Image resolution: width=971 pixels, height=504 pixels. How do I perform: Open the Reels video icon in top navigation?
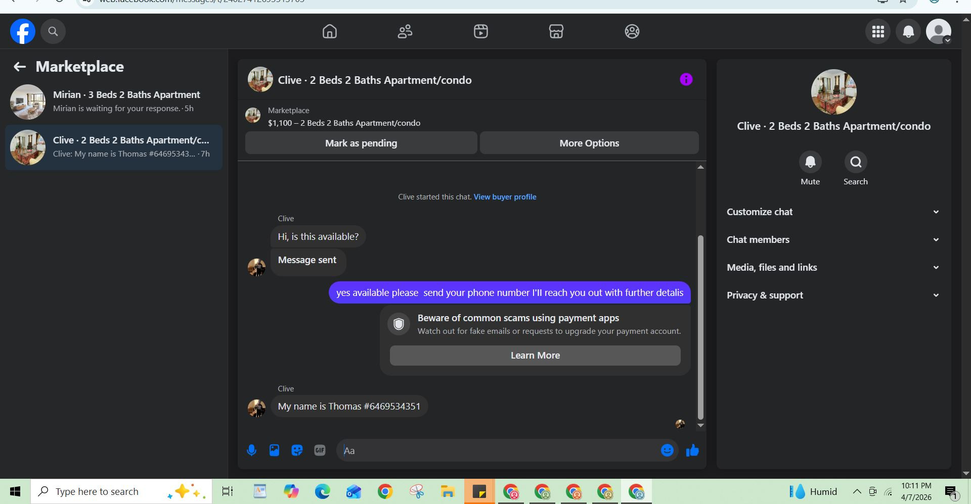point(481,31)
